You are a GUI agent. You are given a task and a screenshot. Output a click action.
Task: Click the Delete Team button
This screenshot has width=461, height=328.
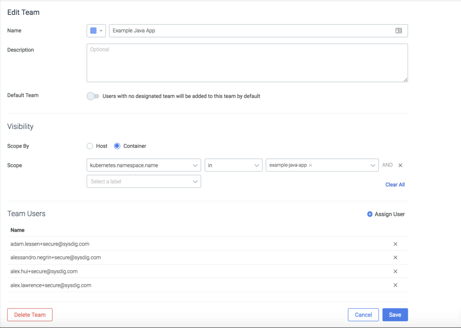[x=30, y=315]
